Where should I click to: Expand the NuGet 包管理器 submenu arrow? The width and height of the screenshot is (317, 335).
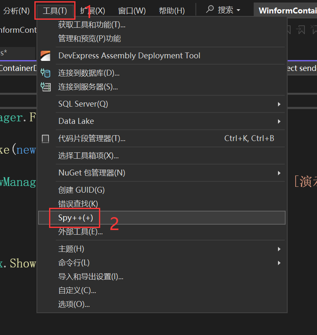[x=279, y=173]
